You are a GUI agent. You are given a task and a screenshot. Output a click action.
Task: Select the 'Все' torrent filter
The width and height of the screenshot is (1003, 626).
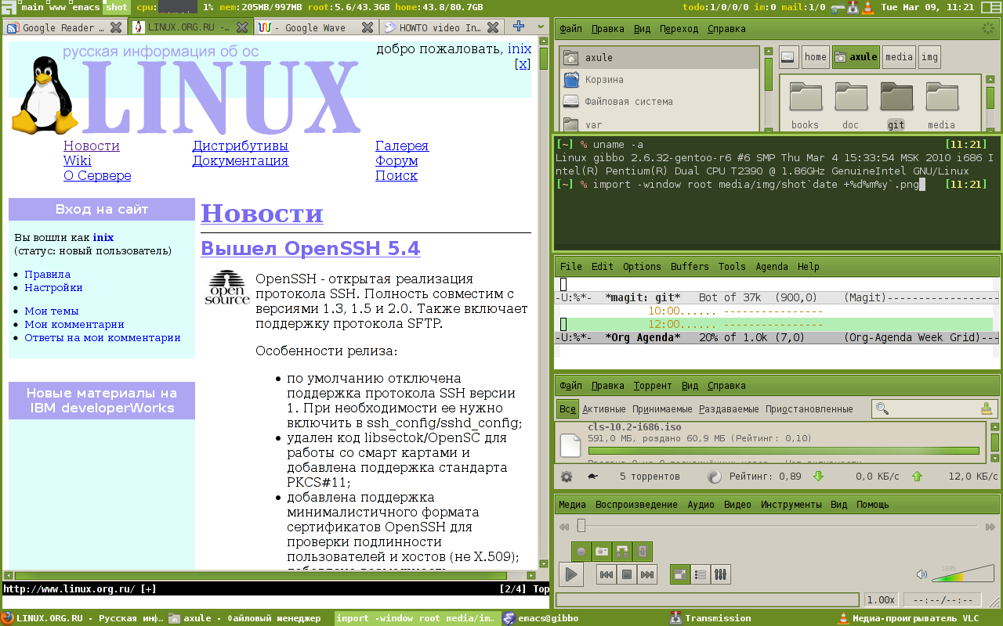click(568, 409)
